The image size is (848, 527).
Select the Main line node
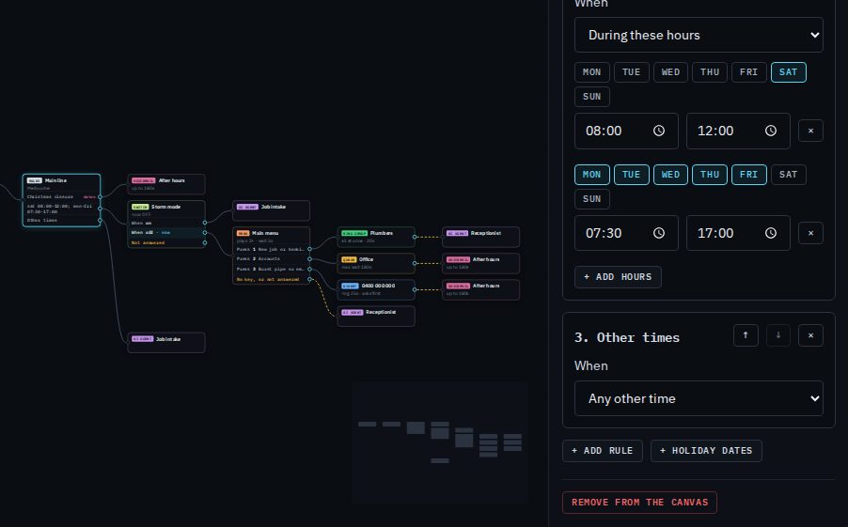[61, 200]
